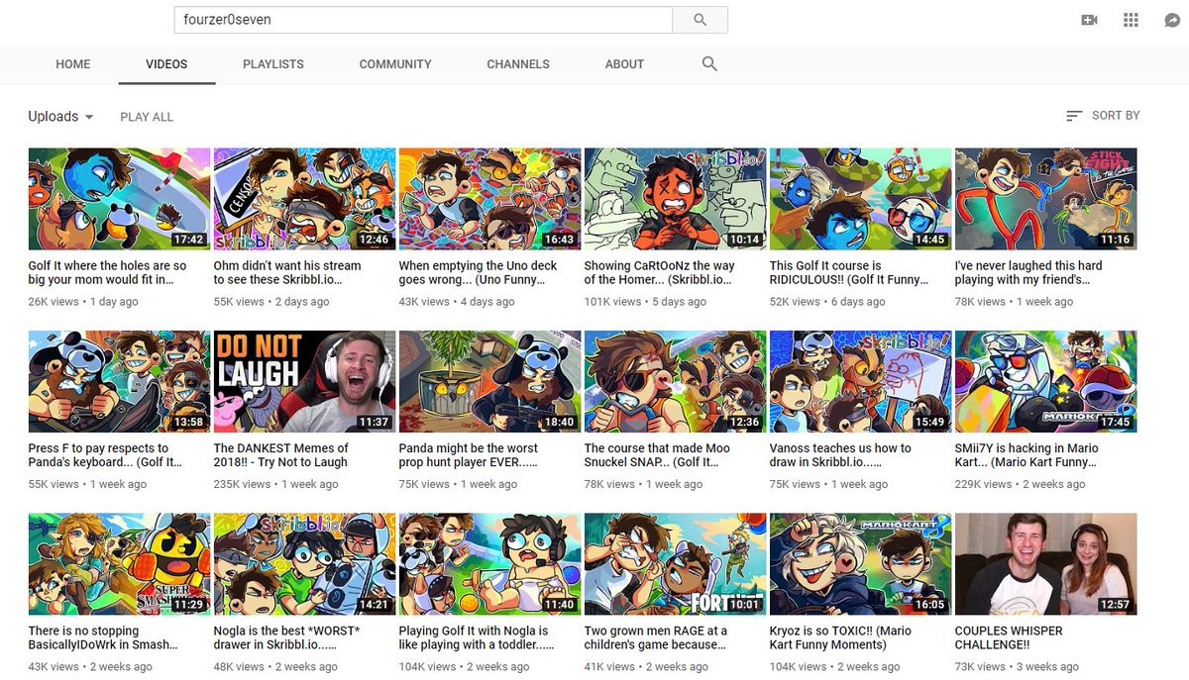Click title 'Two grown men RAGE'
Image resolution: width=1189 pixels, height=680 pixels.
coord(656,637)
